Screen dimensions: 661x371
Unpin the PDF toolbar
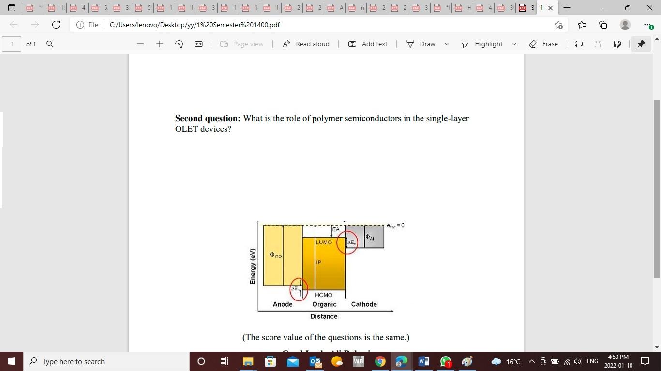click(x=641, y=44)
